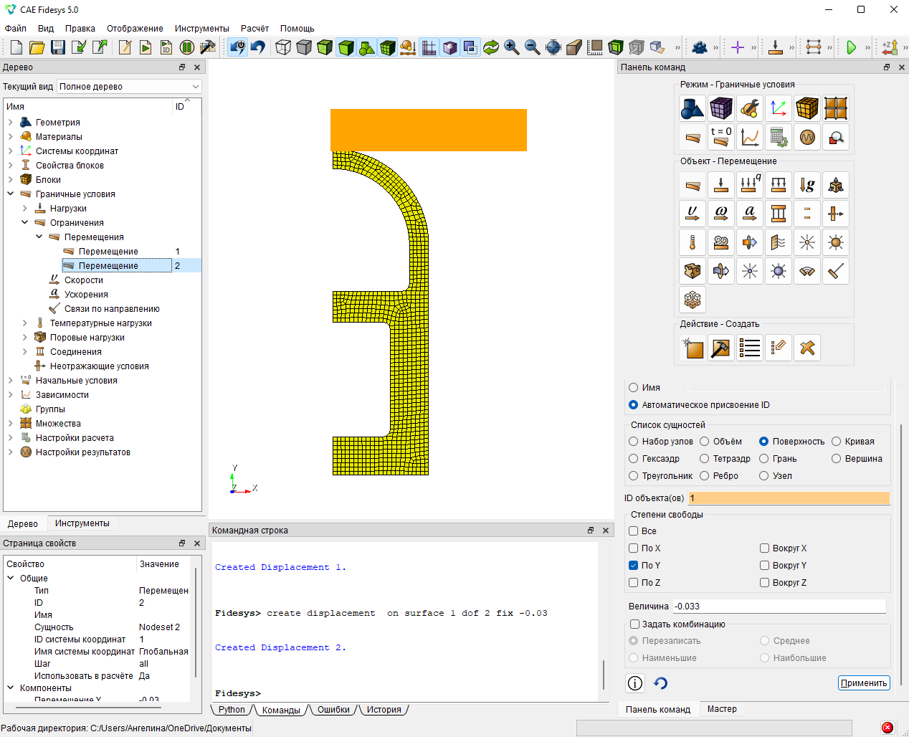Expand the Блоки tree node
This screenshot has height=737, width=909.
tap(10, 180)
